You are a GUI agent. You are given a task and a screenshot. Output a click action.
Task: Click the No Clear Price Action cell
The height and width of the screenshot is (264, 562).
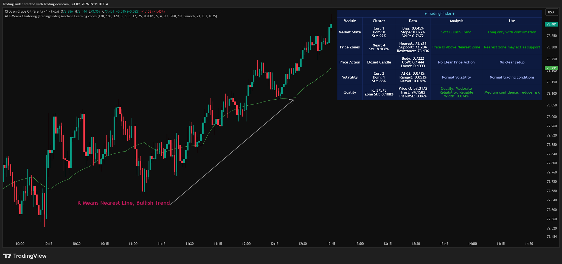[x=456, y=62]
